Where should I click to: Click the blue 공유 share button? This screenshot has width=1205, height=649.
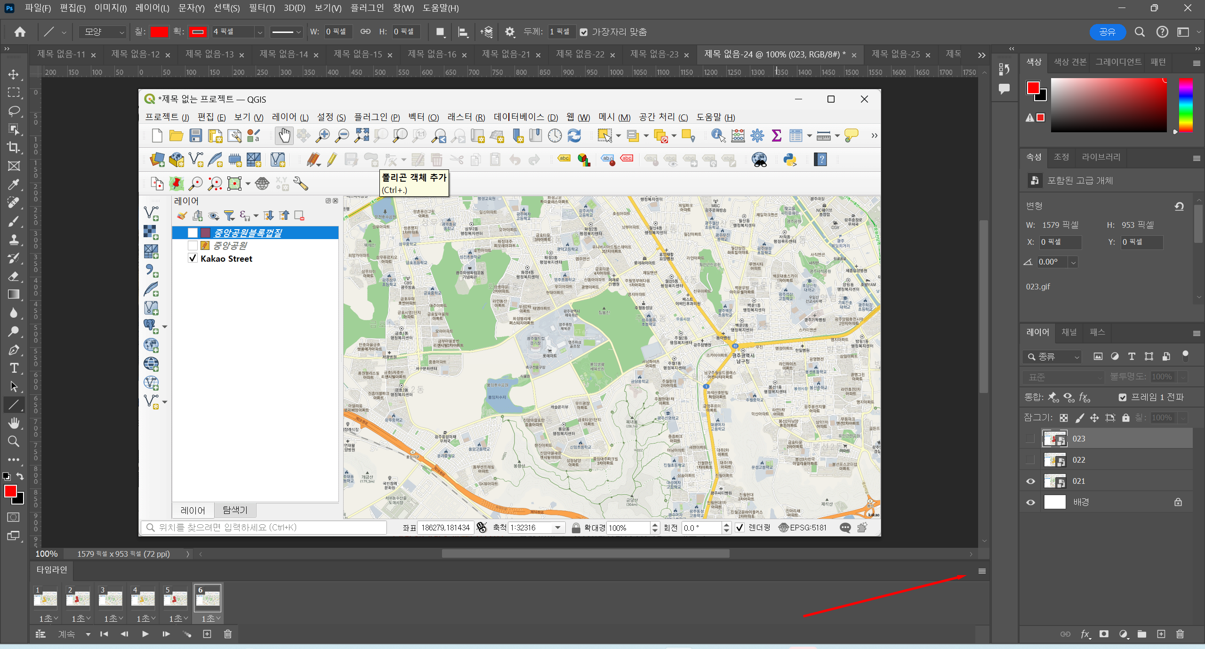[1107, 32]
